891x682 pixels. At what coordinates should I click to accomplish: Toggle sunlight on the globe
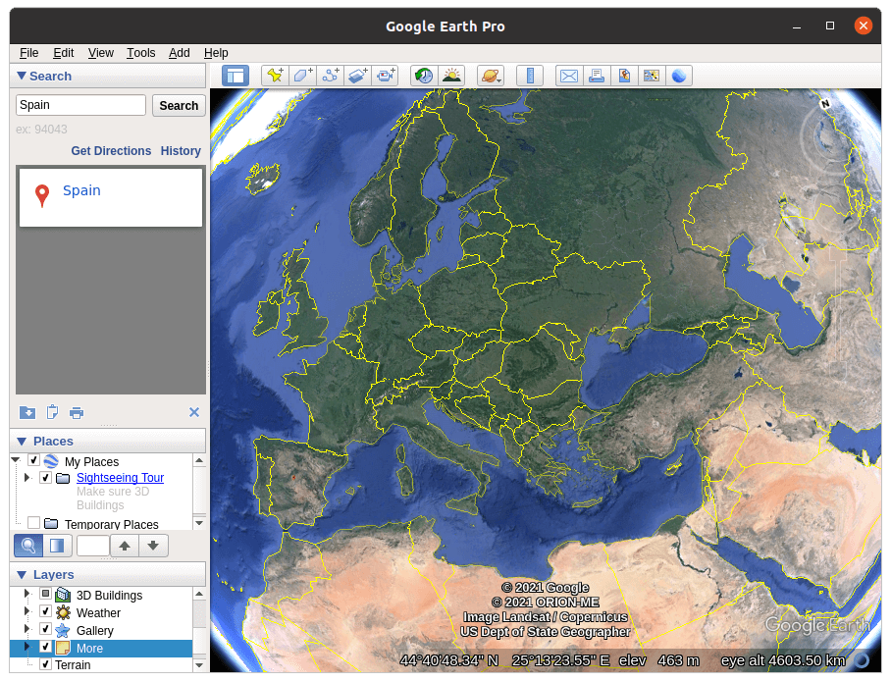[452, 75]
